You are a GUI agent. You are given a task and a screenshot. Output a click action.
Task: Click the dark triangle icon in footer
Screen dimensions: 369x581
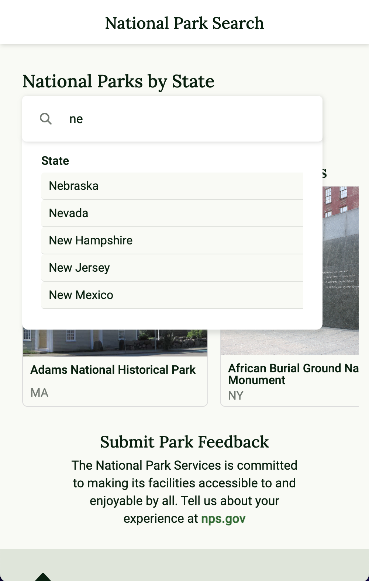coord(43,577)
